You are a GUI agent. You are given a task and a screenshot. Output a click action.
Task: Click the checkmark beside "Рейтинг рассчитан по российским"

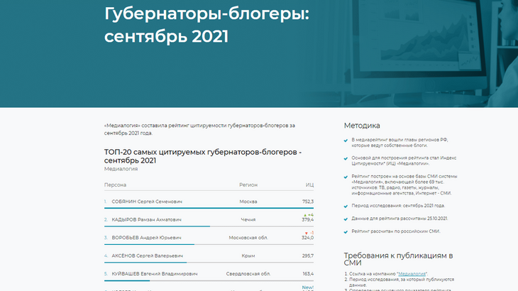[x=346, y=231]
